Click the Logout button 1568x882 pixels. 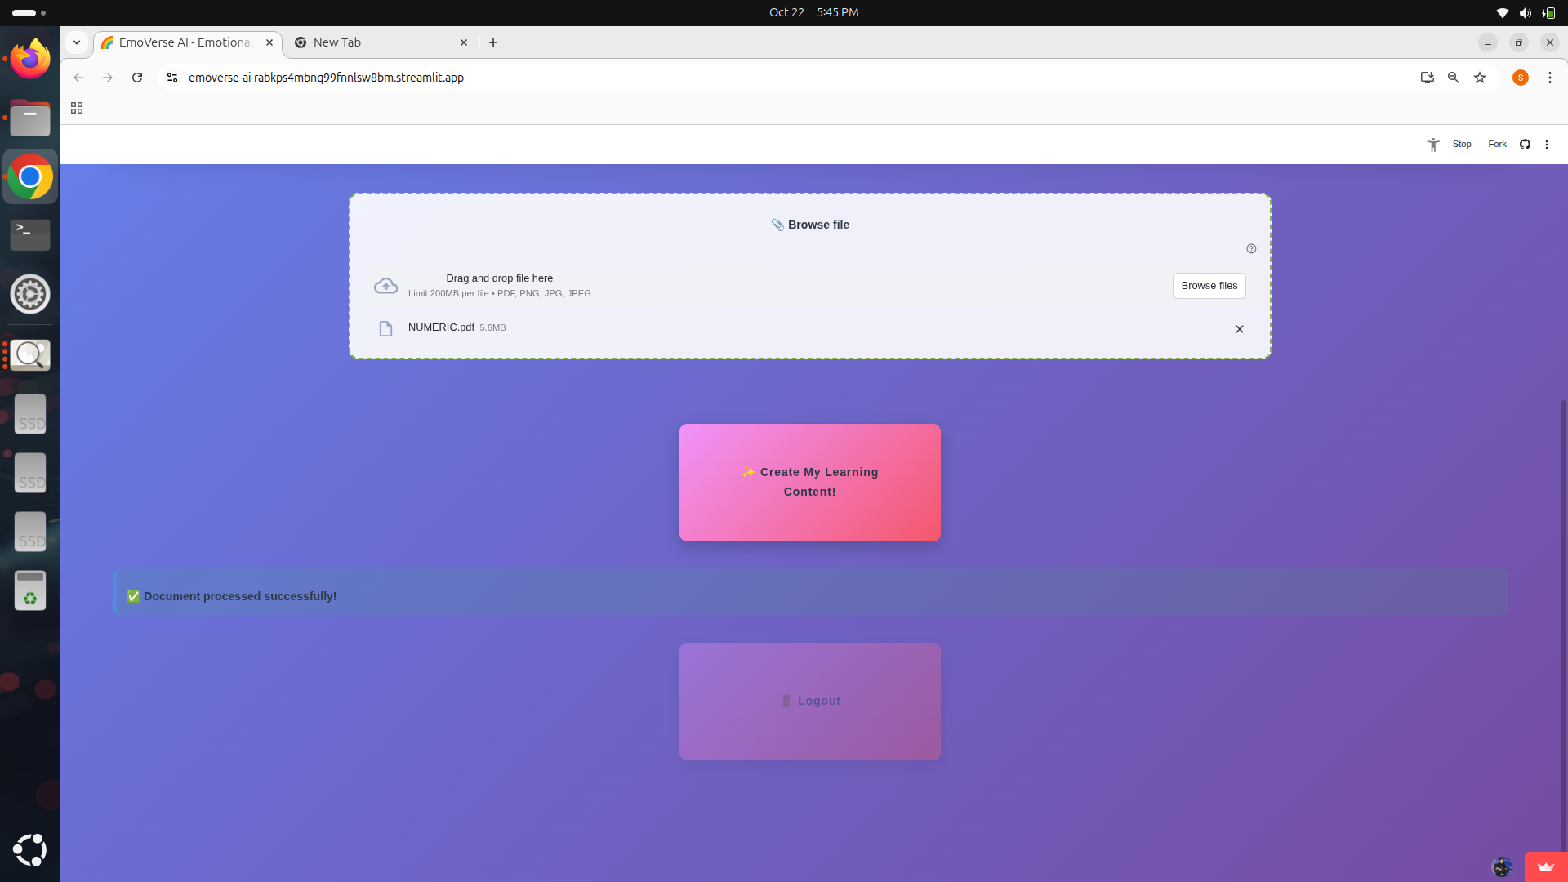pos(809,702)
